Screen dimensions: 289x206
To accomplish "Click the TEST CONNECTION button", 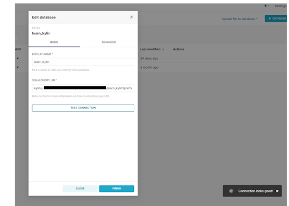I will 83,108.
